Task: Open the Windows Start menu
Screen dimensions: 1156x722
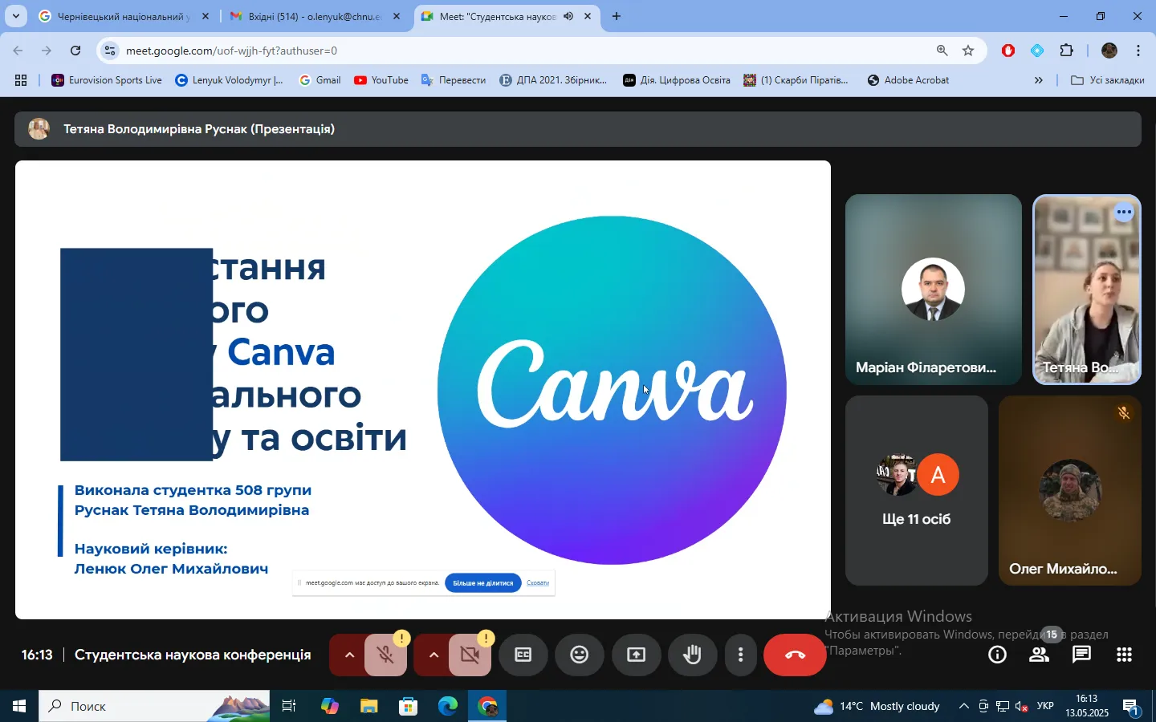Action: (x=19, y=707)
